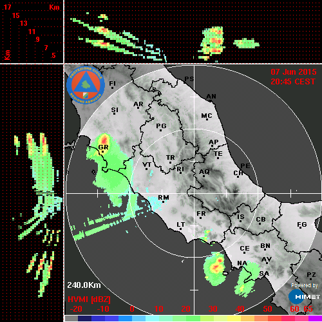Pick the gray swatch of the color bar
The width and height of the screenshot is (322, 322).
click(x=71, y=318)
